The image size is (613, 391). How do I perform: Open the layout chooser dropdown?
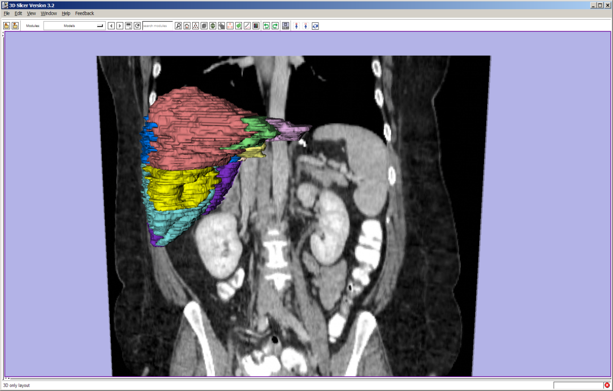(286, 25)
